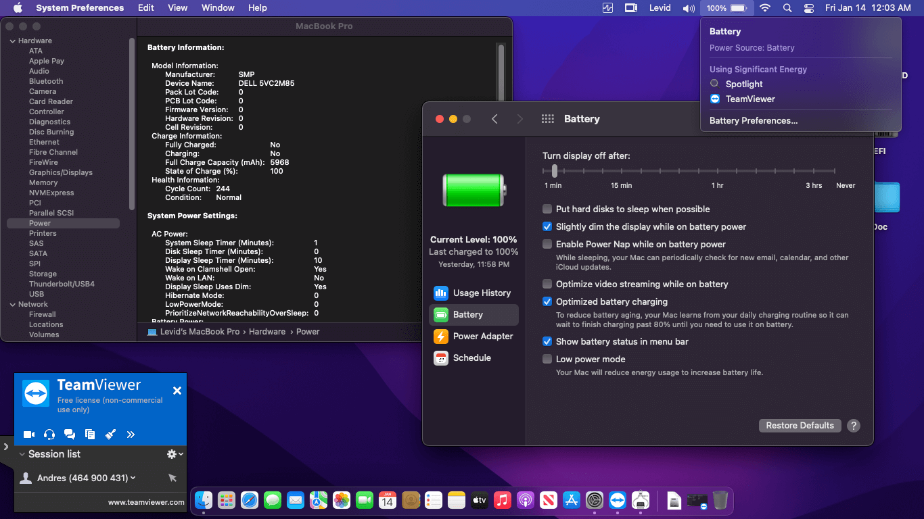Show all preferences with the grid icon

548,119
